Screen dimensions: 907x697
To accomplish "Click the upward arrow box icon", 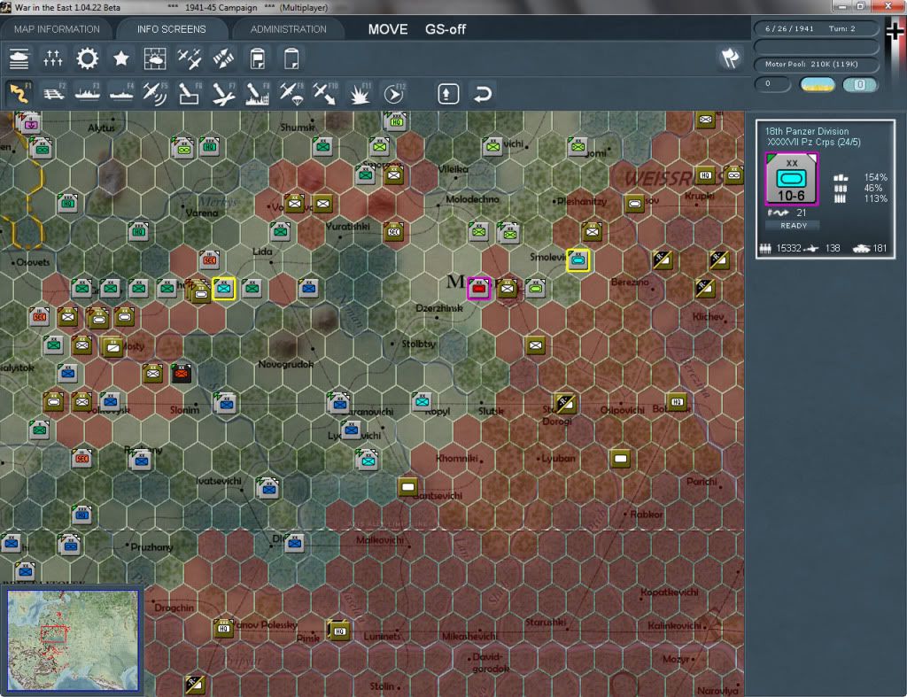I will pos(448,94).
